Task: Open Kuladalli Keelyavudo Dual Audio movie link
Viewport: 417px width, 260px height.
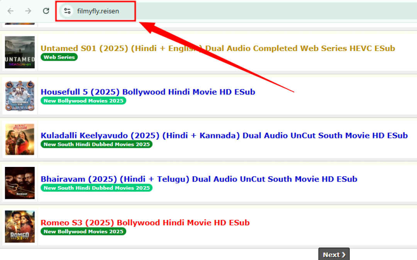Action: [224, 136]
